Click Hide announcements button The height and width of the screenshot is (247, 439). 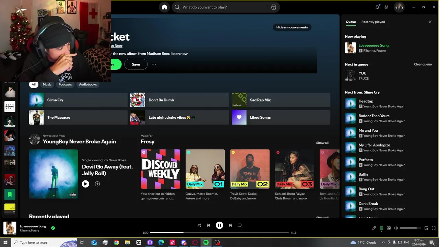coord(292,27)
